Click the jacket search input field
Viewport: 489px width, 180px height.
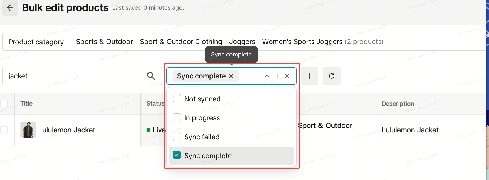(x=75, y=76)
